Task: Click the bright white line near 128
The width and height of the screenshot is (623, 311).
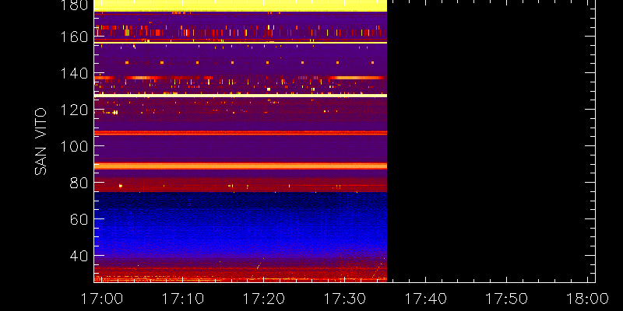Action: [x=241, y=96]
